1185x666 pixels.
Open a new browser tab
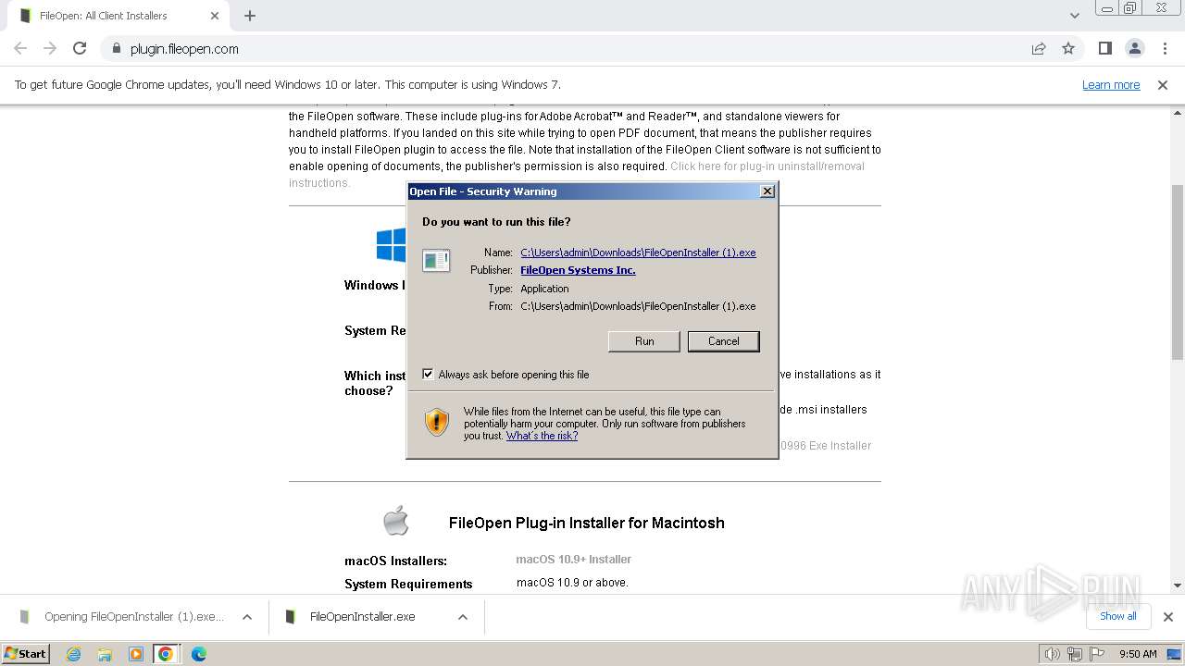point(250,16)
